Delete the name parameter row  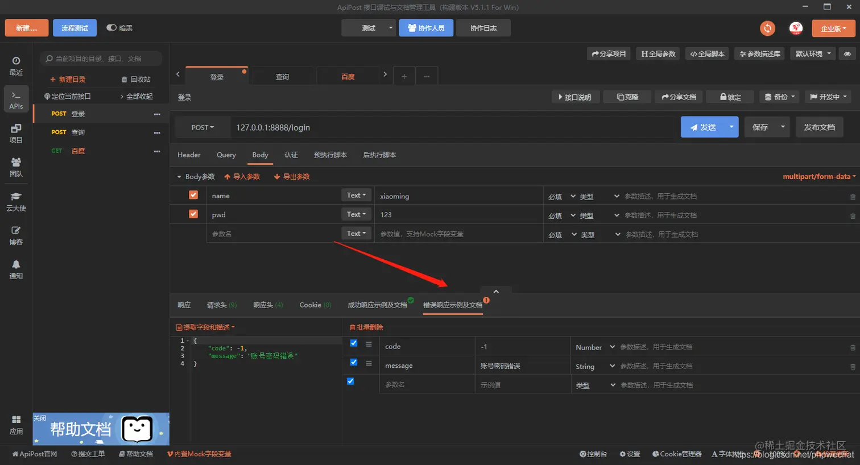[853, 197]
